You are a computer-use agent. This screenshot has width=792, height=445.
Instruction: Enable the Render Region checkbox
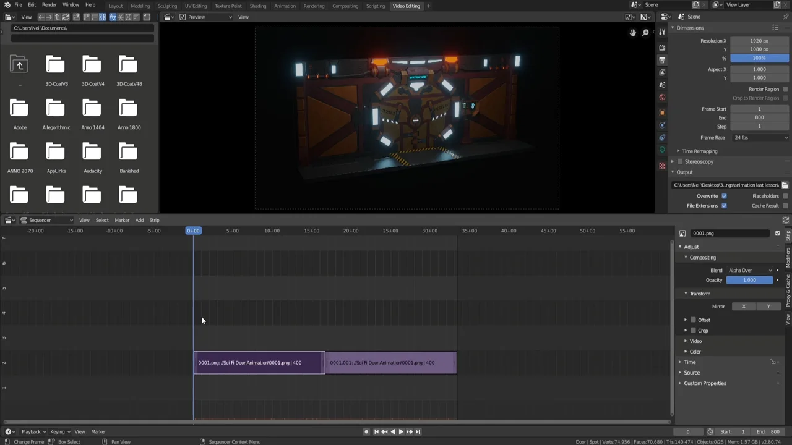786,89
